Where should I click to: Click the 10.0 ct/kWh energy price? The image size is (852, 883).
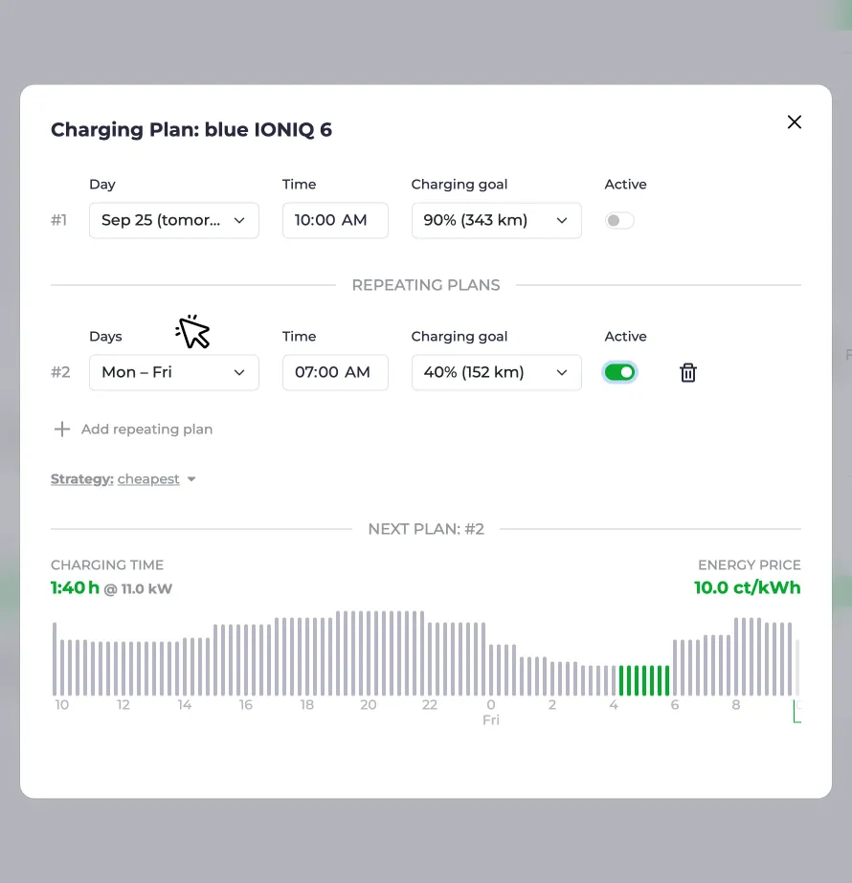pos(747,587)
